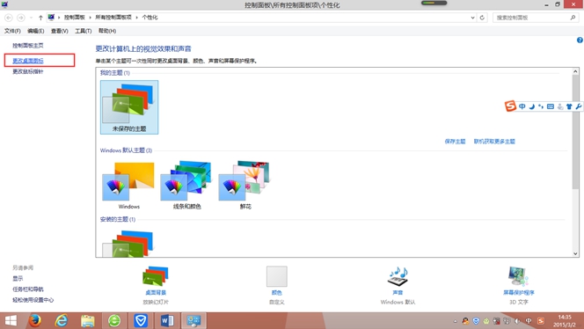Click the help question mark icon
Image resolution: width=584 pixels, height=329 pixels.
580,40
